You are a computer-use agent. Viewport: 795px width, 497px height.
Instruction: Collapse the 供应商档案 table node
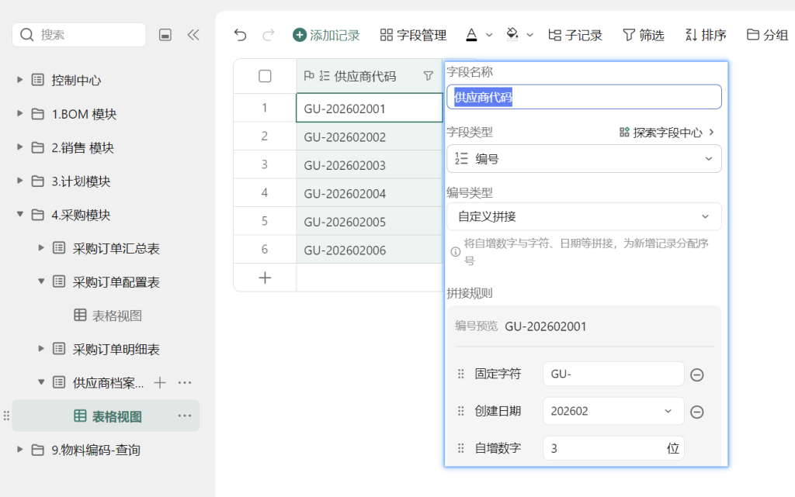point(41,382)
